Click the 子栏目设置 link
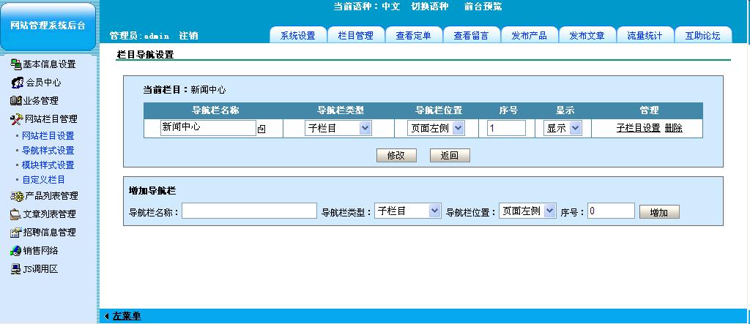The height and width of the screenshot is (324, 750). [638, 128]
